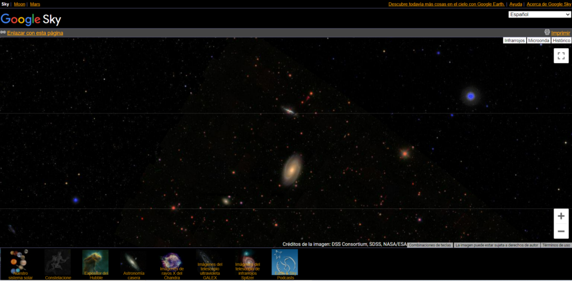Image resolution: width=572 pixels, height=281 pixels.
Task: Open the Ayuda help link
Action: [516, 4]
